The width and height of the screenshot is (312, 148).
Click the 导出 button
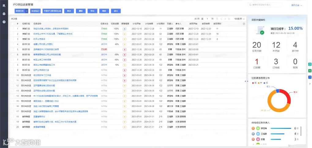[x=92, y=11]
